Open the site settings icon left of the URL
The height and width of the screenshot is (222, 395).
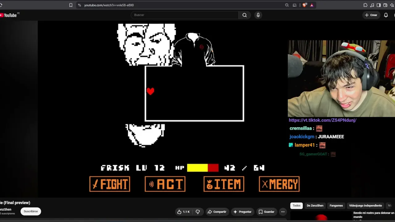pyautogui.click(x=79, y=5)
